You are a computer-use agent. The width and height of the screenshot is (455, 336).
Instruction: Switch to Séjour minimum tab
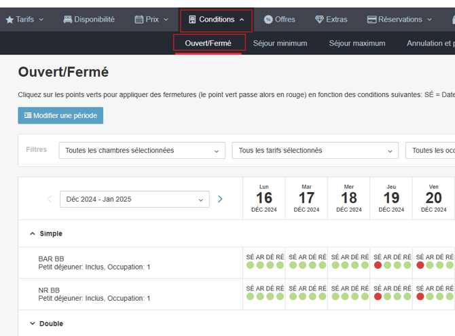(x=280, y=43)
